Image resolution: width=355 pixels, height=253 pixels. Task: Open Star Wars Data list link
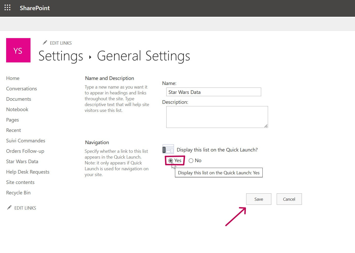[22, 161]
